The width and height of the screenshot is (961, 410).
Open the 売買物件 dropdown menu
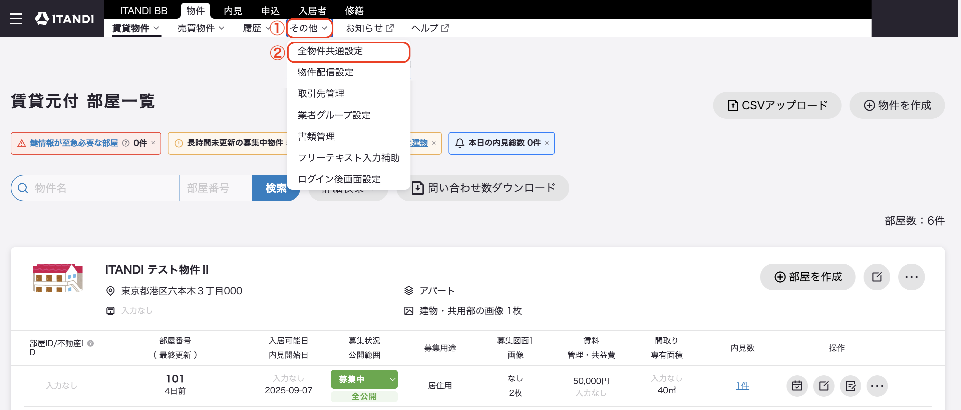coord(201,28)
